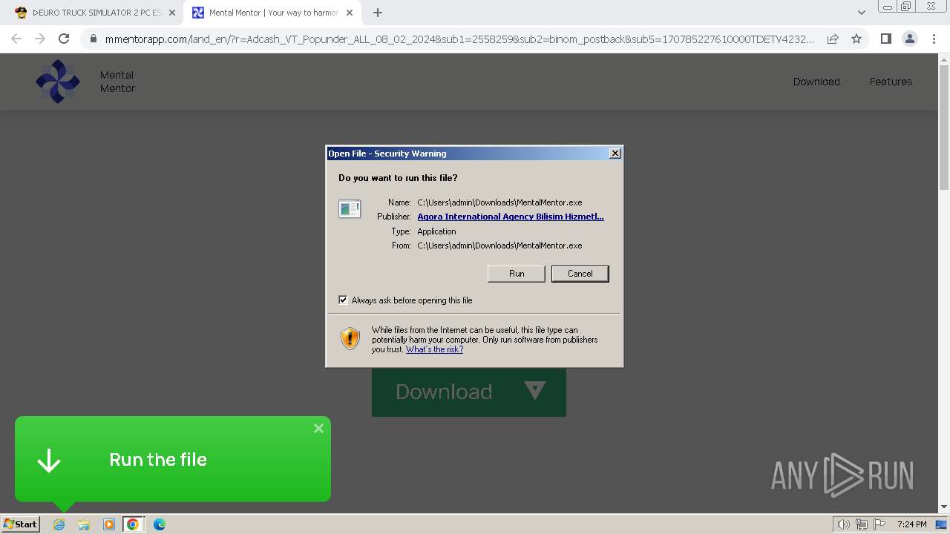Open the Chrome profile avatar
Viewport: 950px width, 534px height.
[x=910, y=39]
